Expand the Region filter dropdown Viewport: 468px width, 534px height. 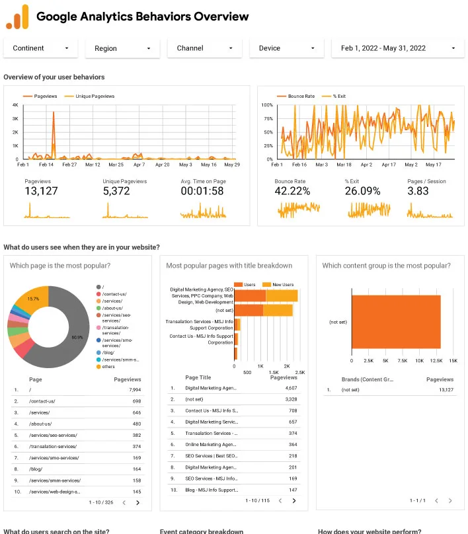(122, 48)
